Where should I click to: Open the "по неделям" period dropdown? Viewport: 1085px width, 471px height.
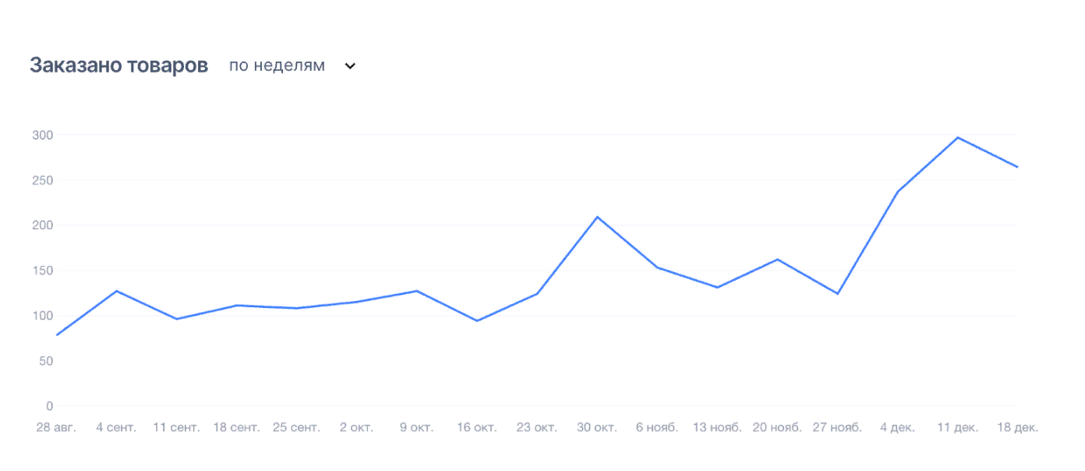(277, 66)
